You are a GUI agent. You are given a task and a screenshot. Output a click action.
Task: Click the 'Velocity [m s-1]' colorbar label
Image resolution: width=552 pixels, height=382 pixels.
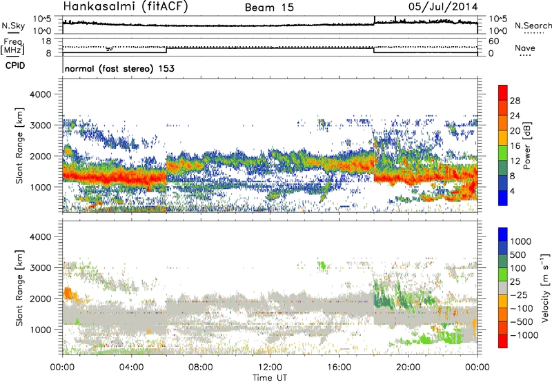tap(545, 288)
